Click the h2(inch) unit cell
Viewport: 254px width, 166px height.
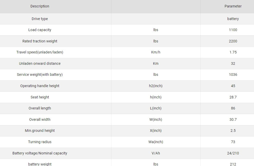[156, 86]
